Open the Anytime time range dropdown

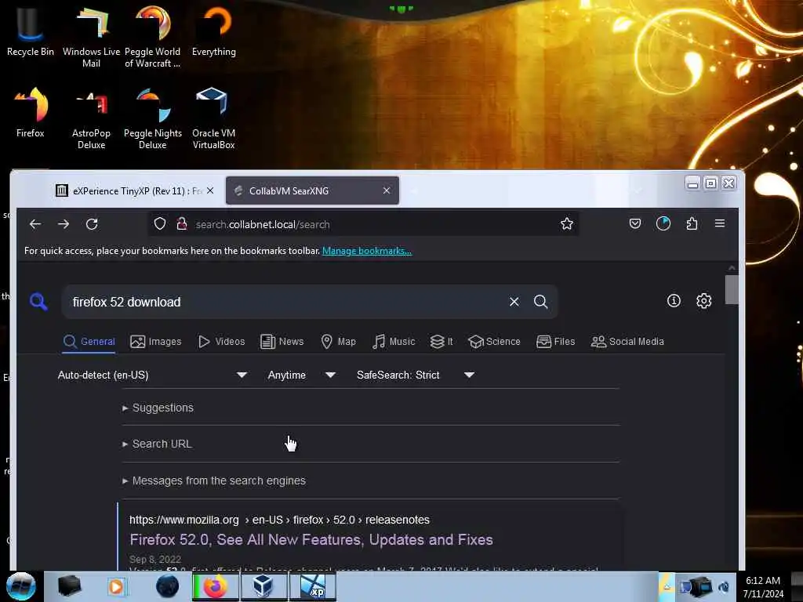pos(302,375)
